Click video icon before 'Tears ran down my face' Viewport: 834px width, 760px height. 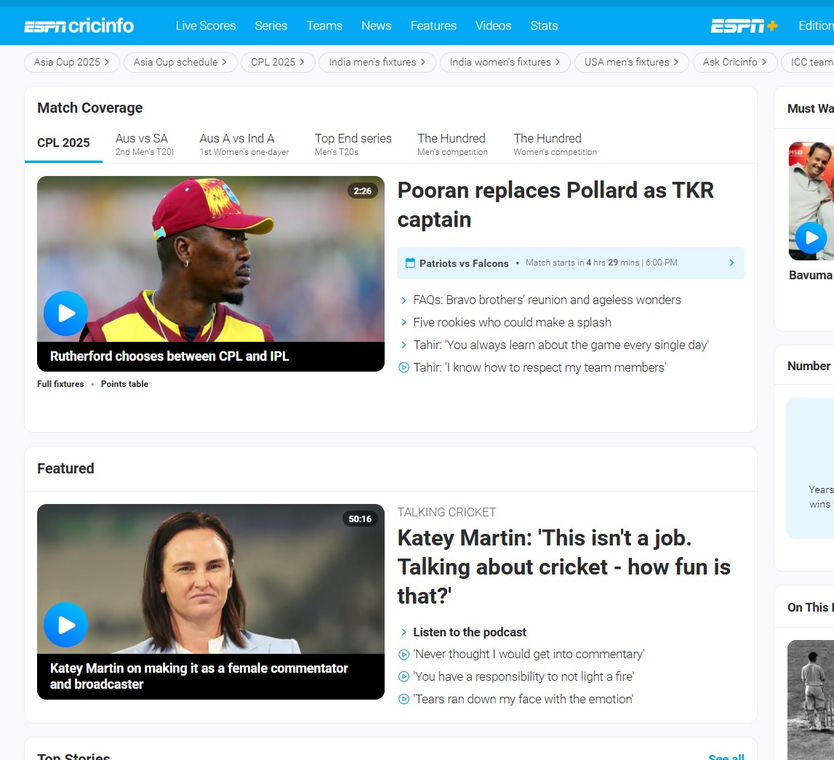404,699
